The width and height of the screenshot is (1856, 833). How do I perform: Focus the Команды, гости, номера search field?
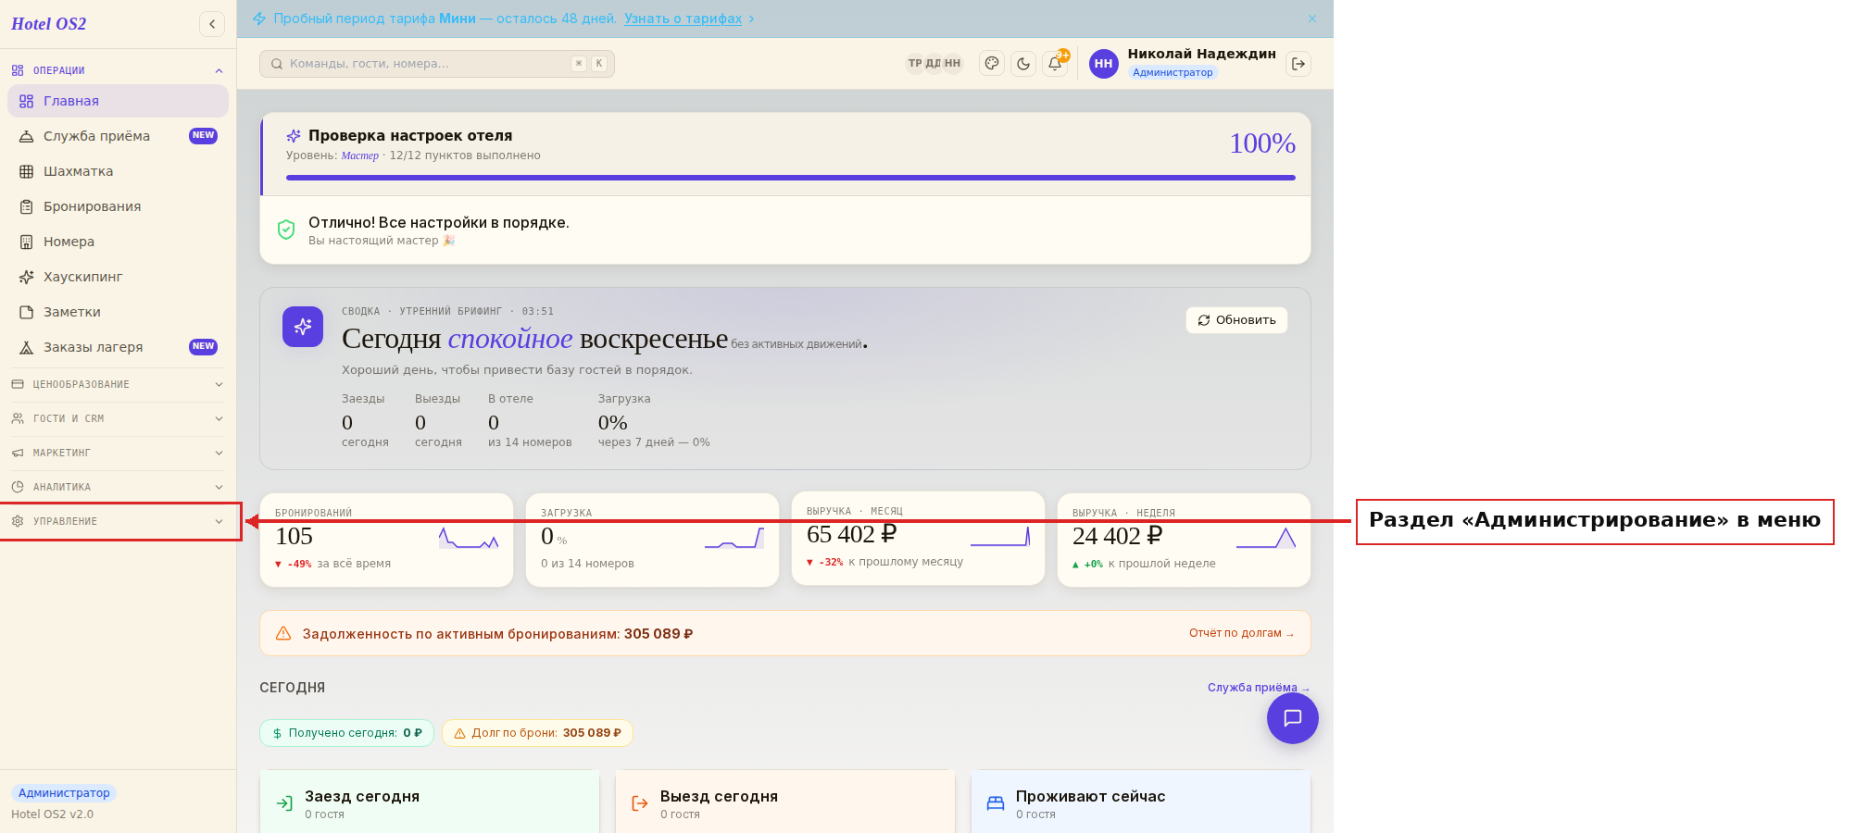tap(437, 64)
